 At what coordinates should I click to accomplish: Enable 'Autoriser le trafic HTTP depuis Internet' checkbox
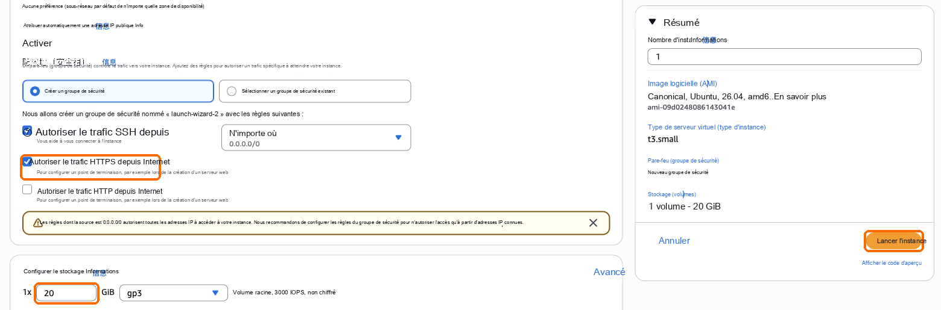(27, 190)
